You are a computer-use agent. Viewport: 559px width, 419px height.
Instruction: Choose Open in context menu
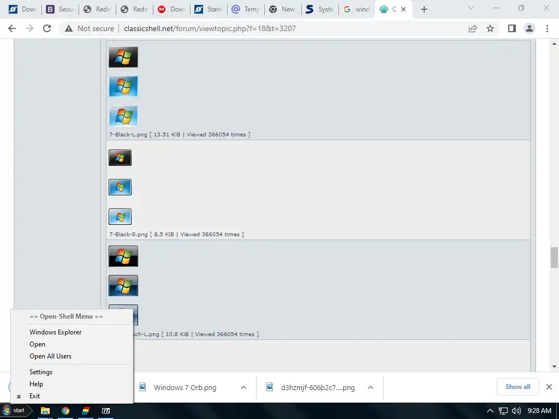tap(72, 344)
